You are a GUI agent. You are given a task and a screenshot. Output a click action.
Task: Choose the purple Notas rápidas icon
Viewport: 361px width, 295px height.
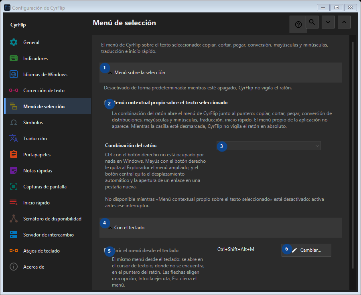pos(14,170)
